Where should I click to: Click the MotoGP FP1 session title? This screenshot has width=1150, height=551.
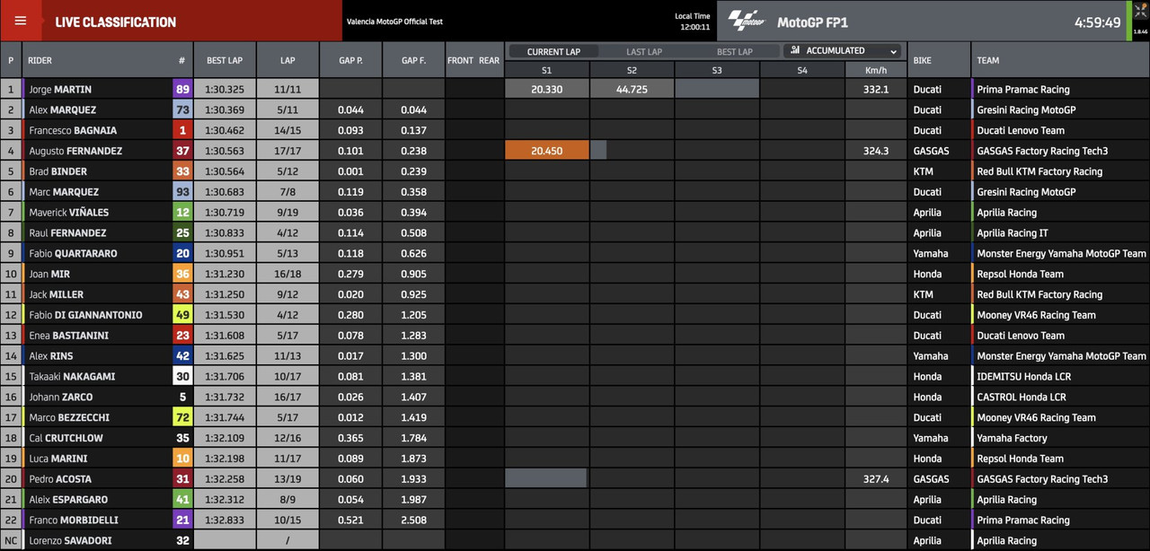tap(812, 22)
